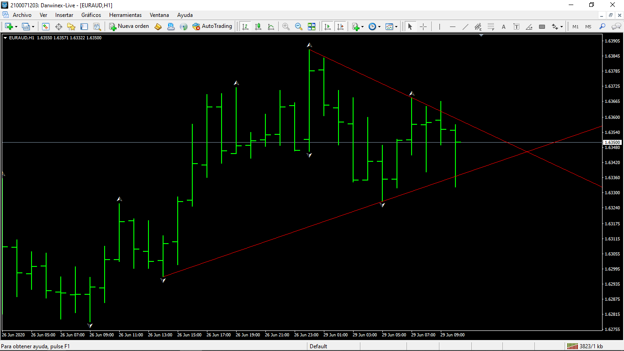Toggle the AutoTrading button
The image size is (624, 351).
tap(212, 27)
